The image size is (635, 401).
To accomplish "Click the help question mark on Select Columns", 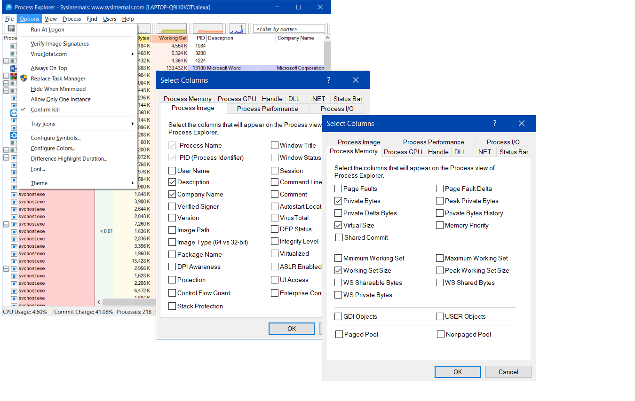I will 494,123.
